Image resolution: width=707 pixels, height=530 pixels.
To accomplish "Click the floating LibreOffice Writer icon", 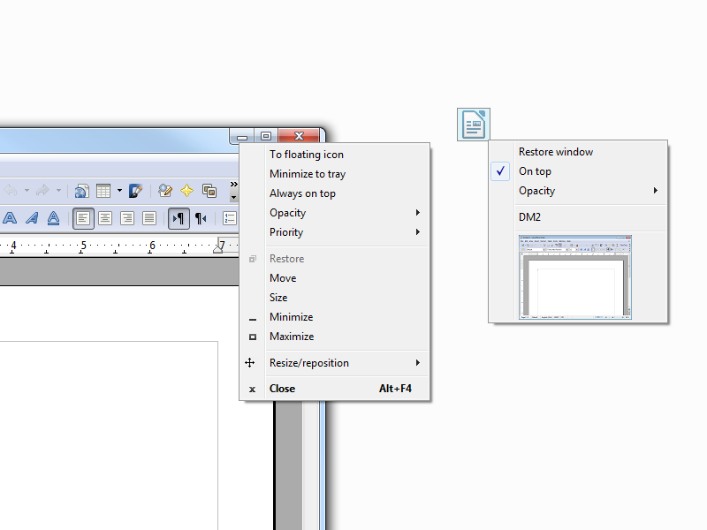I will [x=473, y=125].
